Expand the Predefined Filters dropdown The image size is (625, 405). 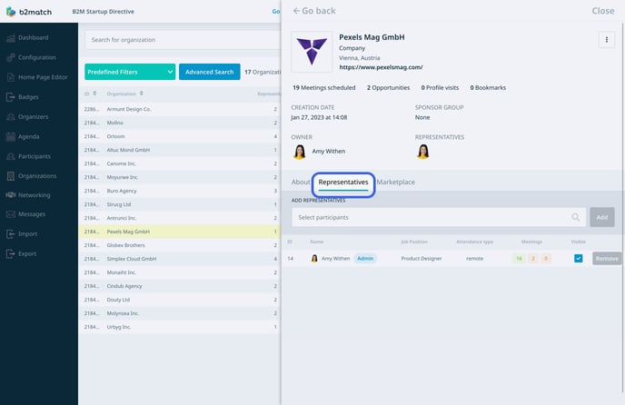(x=129, y=72)
